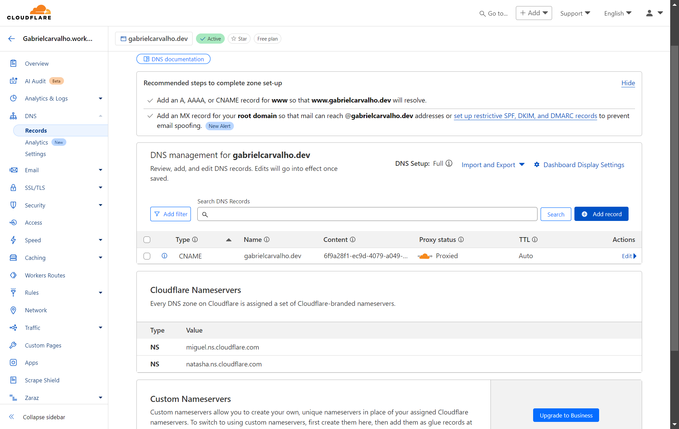
Task: Open the Add dropdown in header
Action: click(x=534, y=13)
